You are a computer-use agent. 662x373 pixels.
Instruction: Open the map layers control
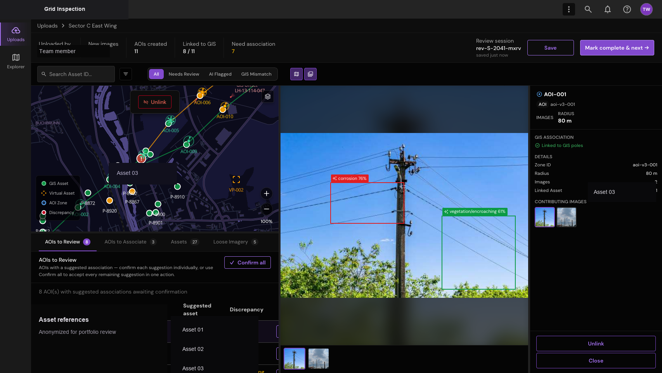268,97
